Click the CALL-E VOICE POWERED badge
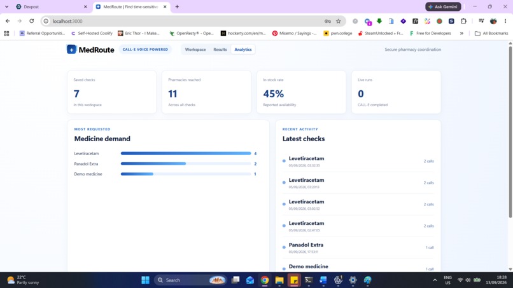Viewport: 513px width, 288px height. [x=145, y=50]
